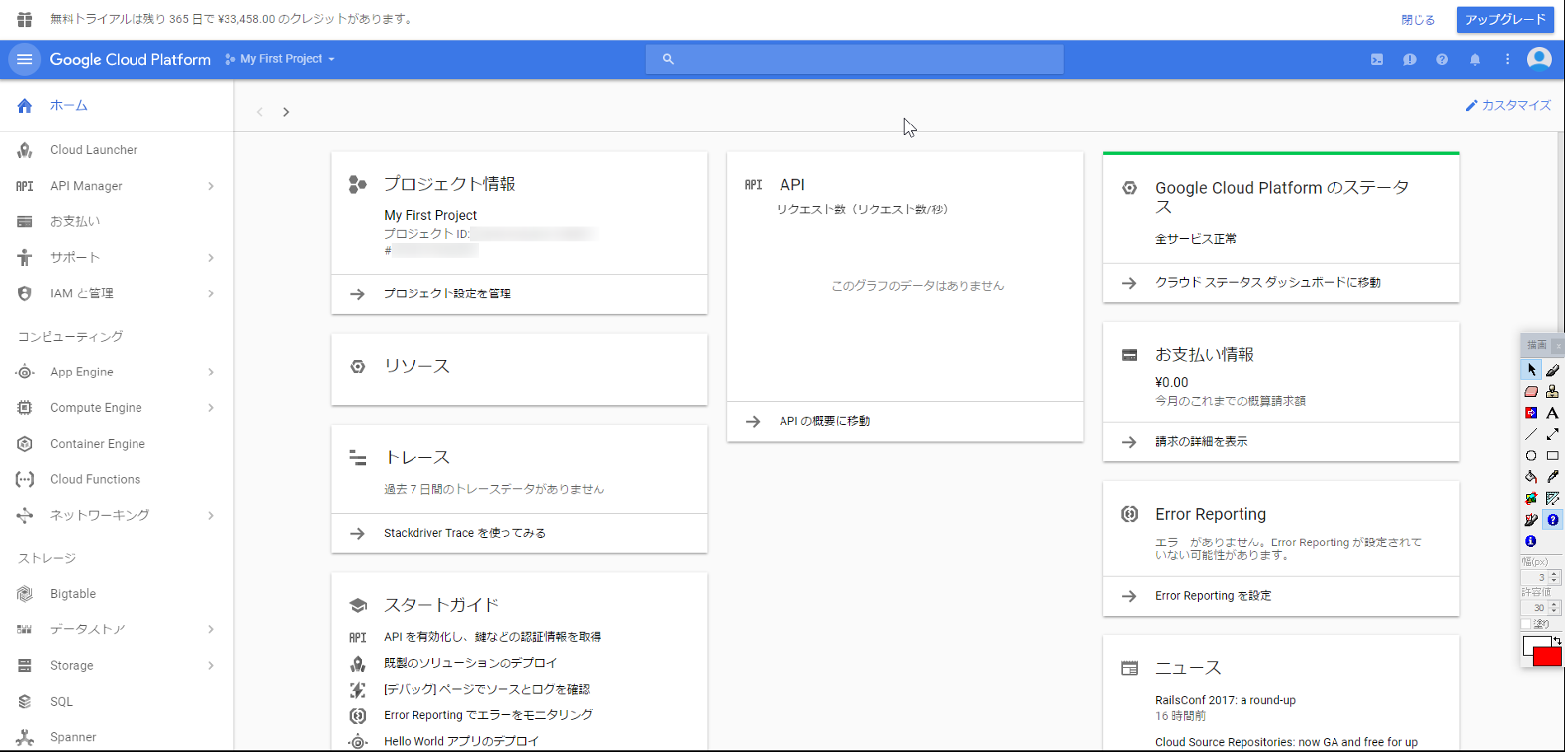Select the arrow pointer tool in drawing palette

pyautogui.click(x=1531, y=370)
